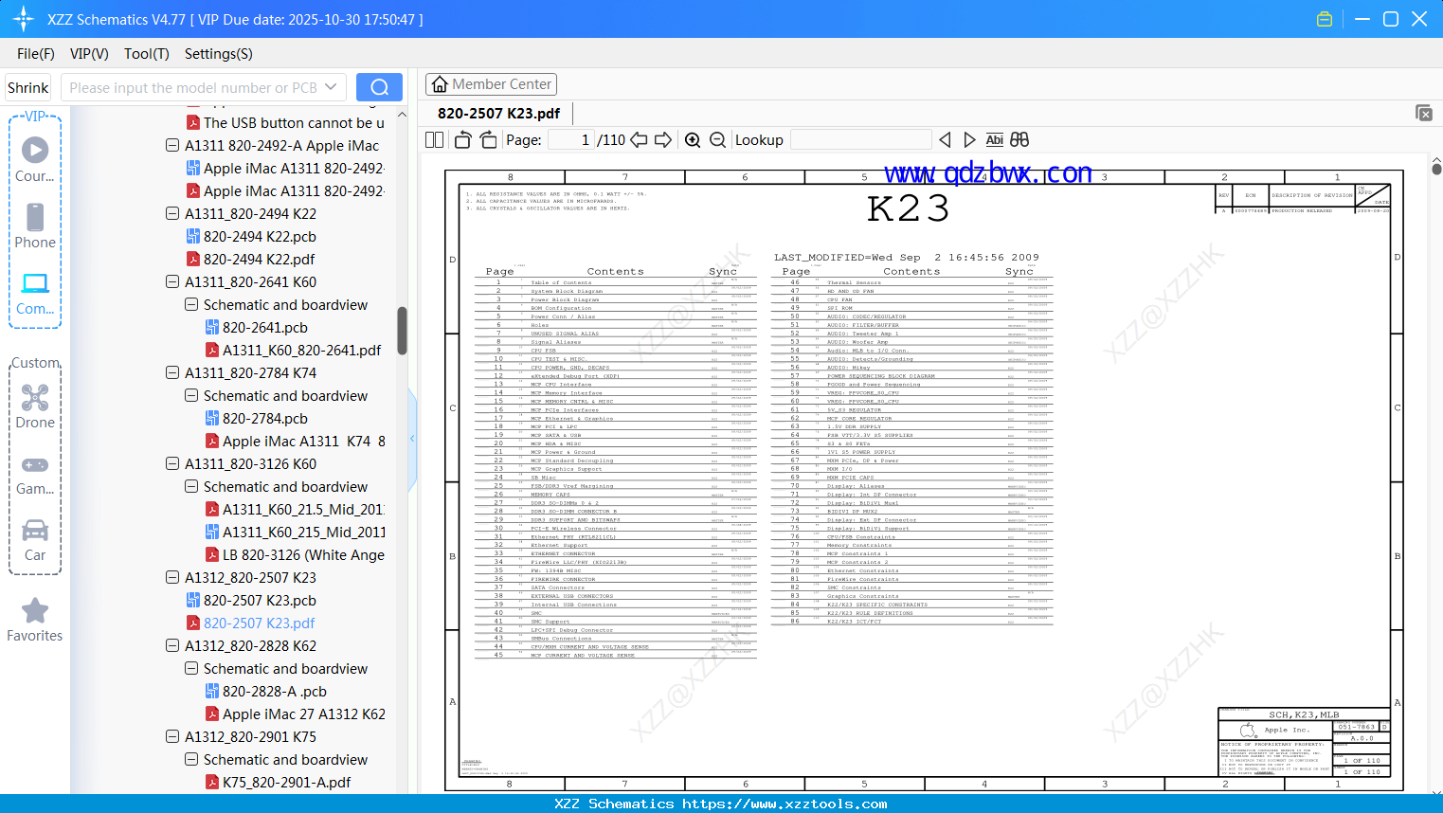1443x813 pixels.
Task: Find next Lookup match triangle
Action: (x=969, y=140)
